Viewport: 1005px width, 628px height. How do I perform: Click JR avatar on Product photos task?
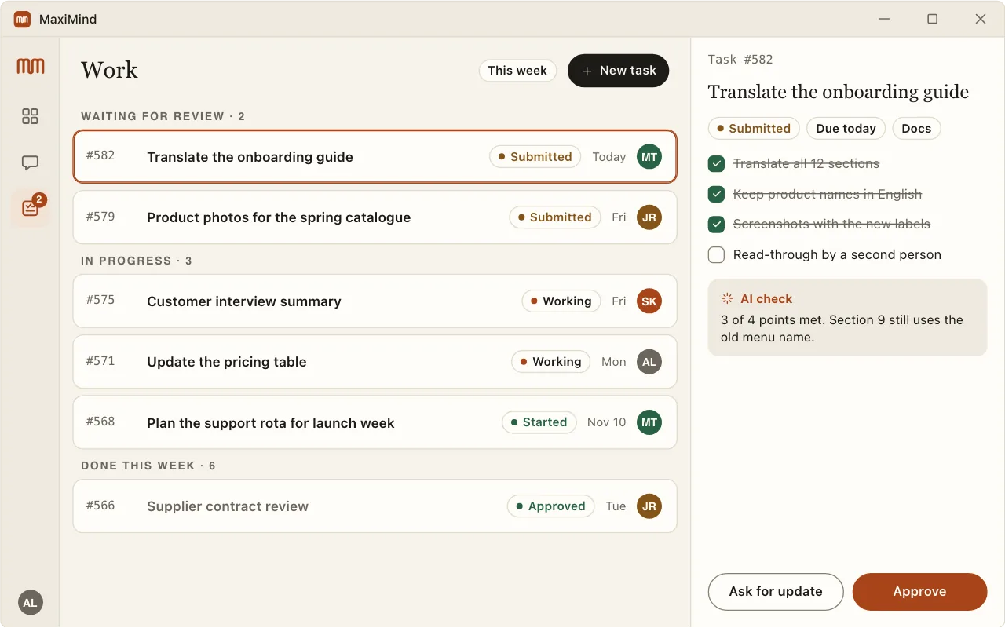pos(649,217)
